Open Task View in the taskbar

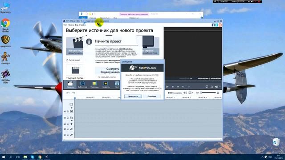point(18,157)
